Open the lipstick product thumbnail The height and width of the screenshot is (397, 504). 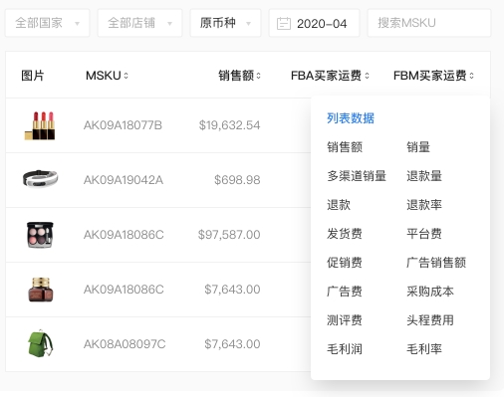click(x=40, y=125)
